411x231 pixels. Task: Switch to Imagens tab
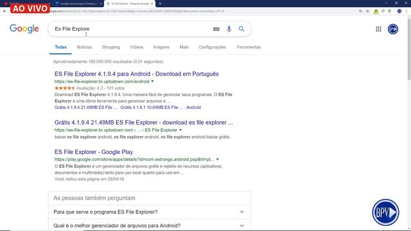click(x=161, y=47)
